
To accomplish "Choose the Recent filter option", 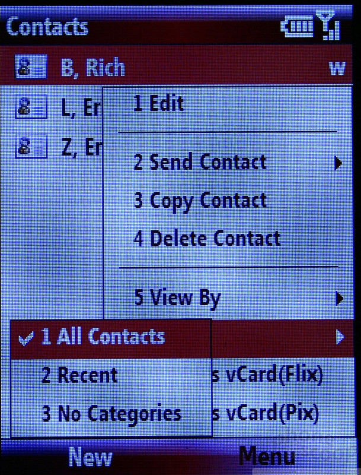I will point(111,376).
